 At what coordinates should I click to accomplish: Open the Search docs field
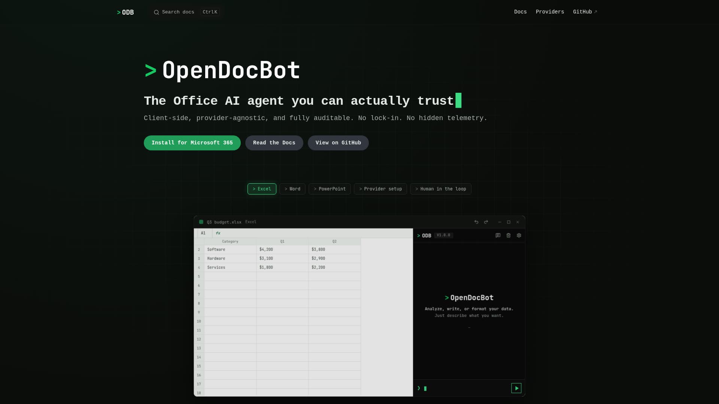[x=186, y=12]
